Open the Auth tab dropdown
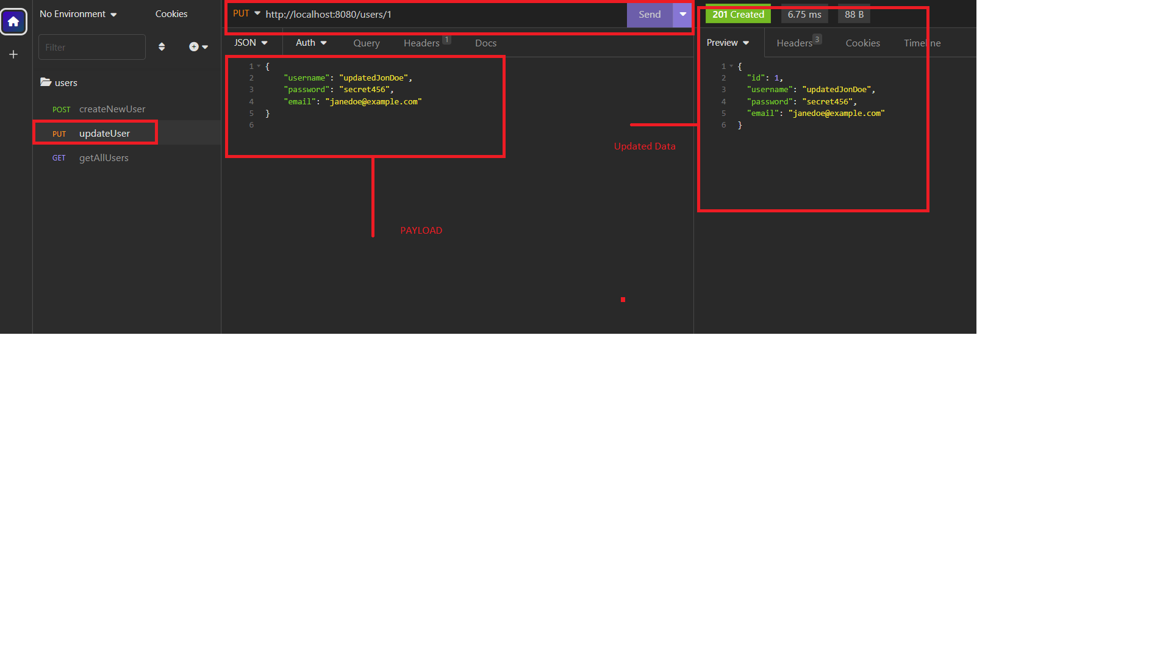 point(311,43)
